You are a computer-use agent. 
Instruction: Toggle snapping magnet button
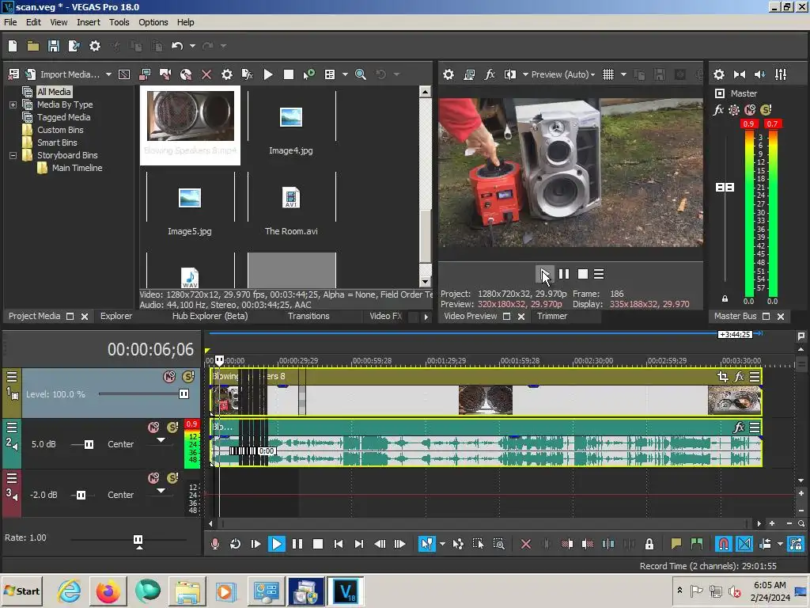click(x=723, y=544)
